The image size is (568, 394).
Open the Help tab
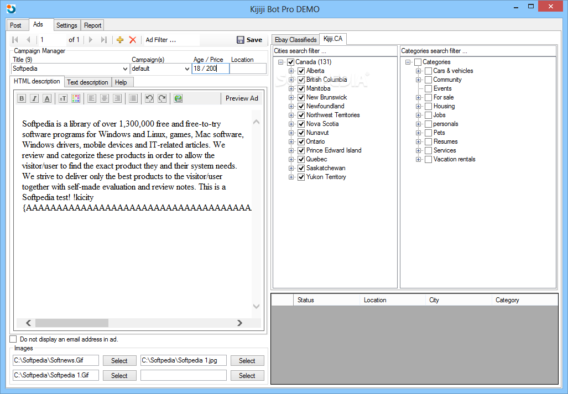(x=121, y=82)
